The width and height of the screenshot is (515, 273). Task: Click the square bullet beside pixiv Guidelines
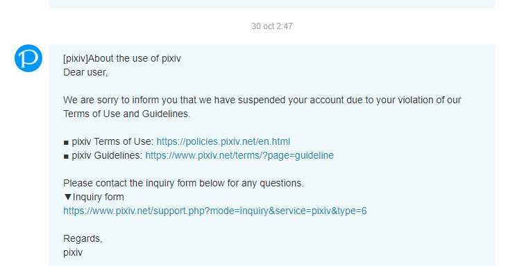66,157
